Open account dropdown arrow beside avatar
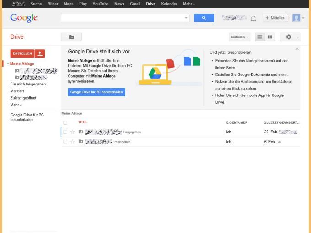Image resolution: width=311 pixels, height=233 pixels. coord(303,18)
